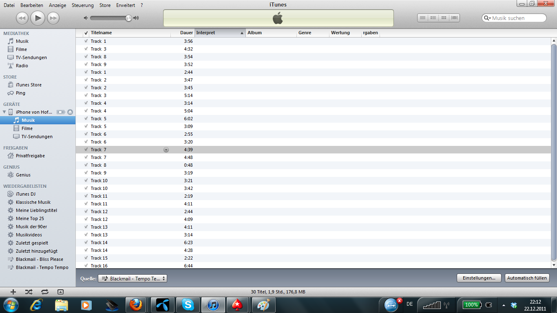Open the Bearbeiten menu
The height and width of the screenshot is (313, 557).
[x=32, y=5]
